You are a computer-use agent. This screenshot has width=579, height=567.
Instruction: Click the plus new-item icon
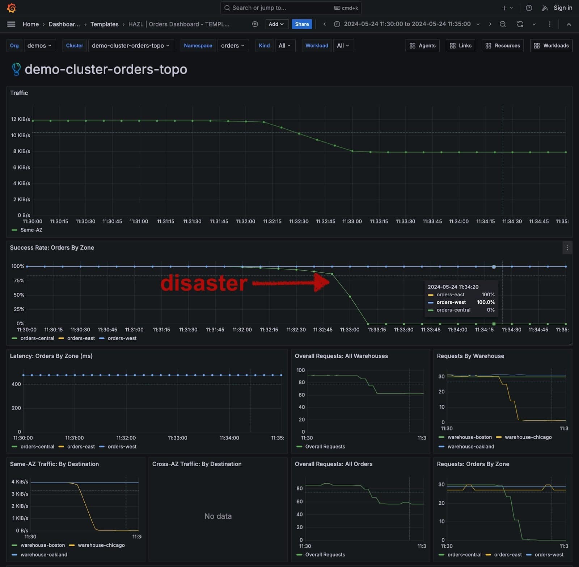pyautogui.click(x=504, y=8)
